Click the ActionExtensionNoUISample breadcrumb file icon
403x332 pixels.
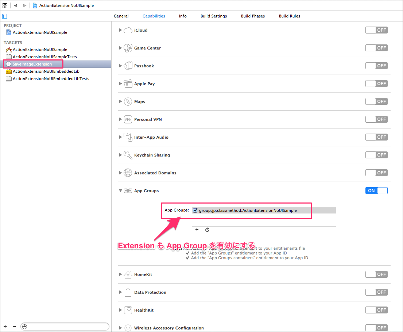35,5
